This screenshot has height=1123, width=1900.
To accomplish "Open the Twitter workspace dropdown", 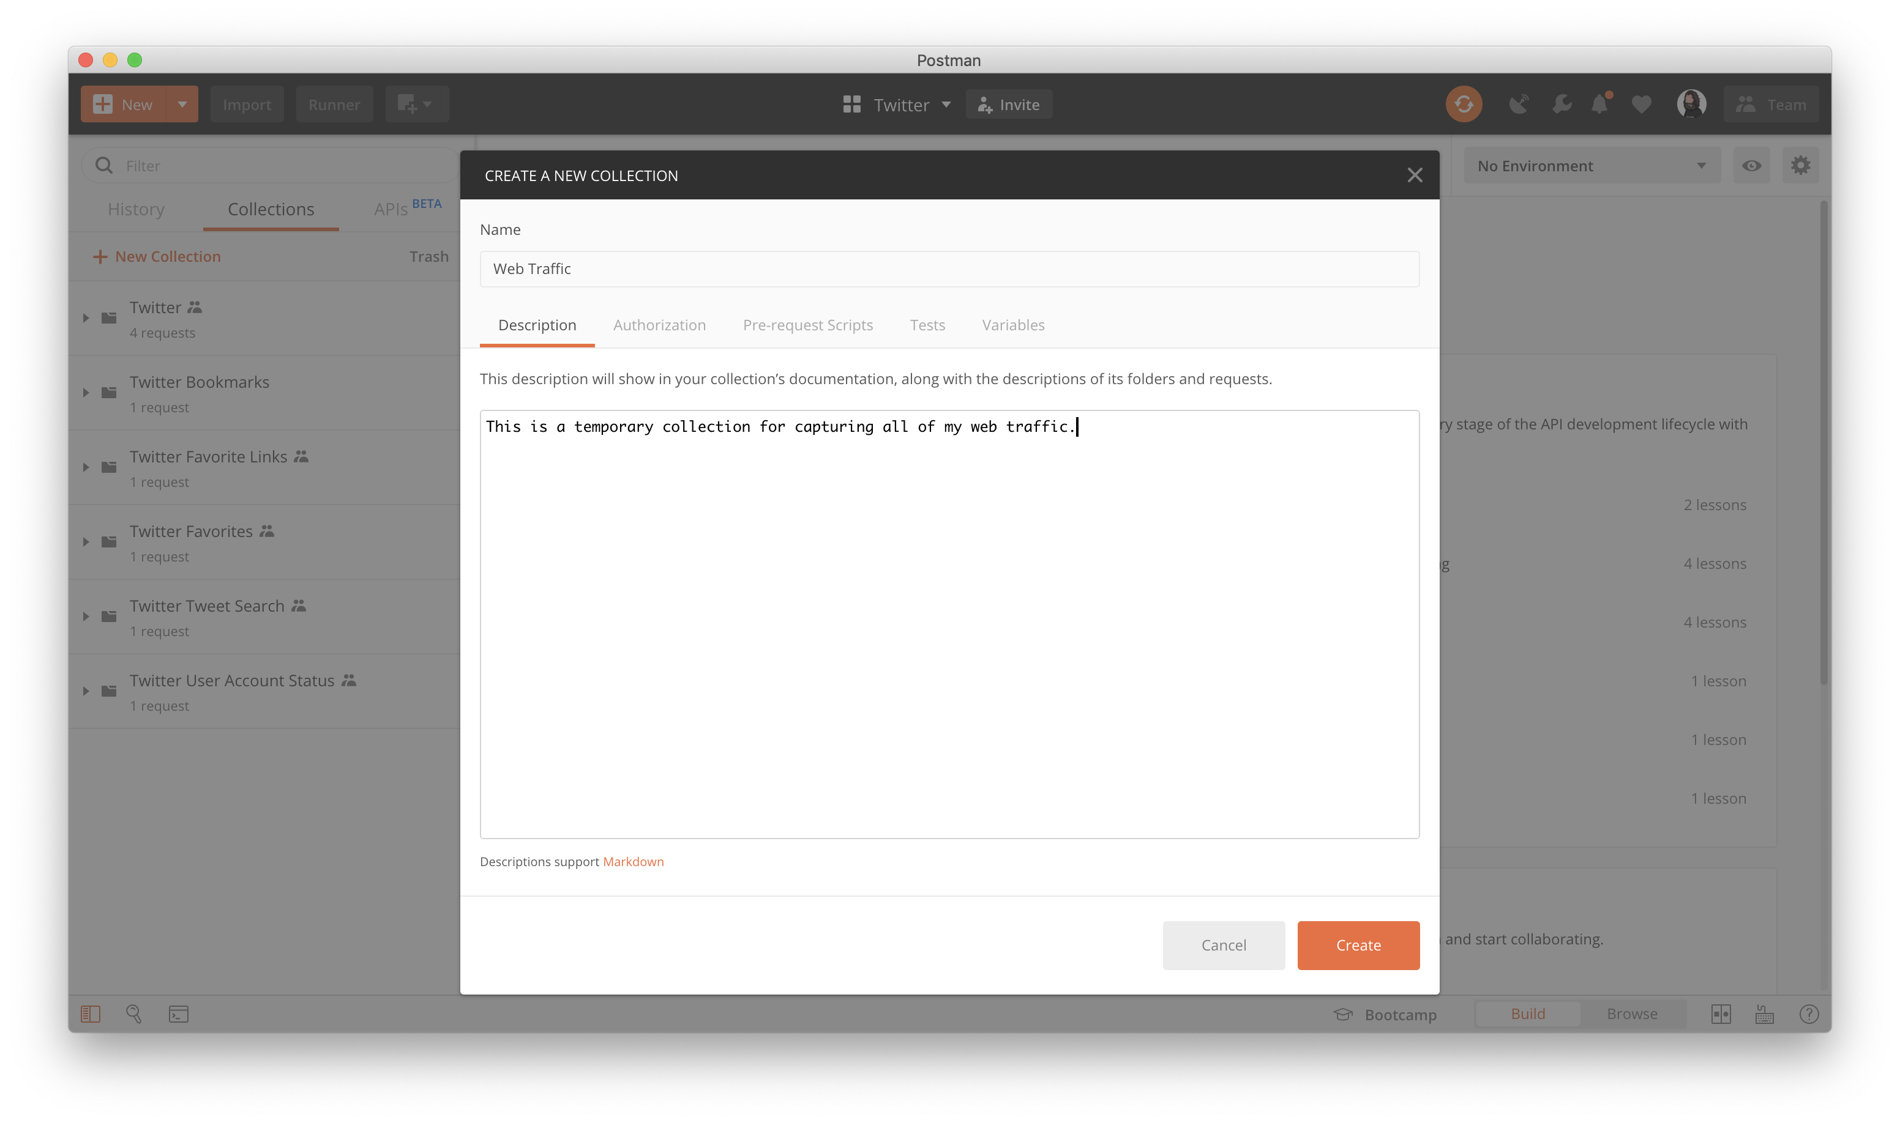I will click(946, 105).
